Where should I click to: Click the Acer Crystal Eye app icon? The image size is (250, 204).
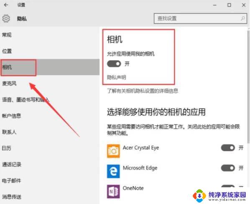tap(113, 151)
